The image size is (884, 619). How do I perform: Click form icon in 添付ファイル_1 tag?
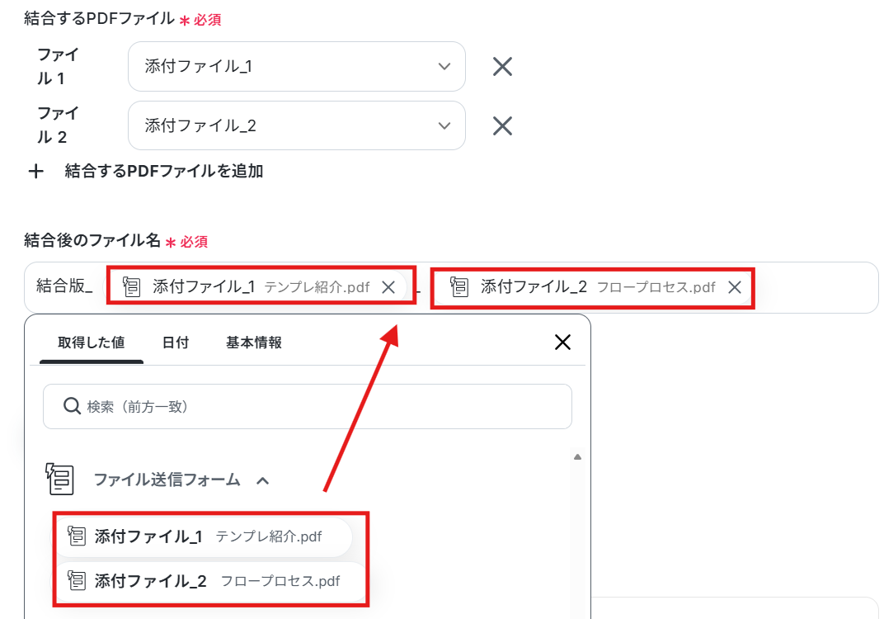(131, 286)
